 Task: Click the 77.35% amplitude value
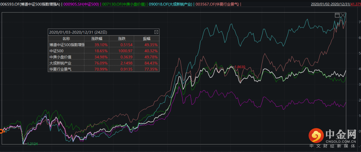(x=151, y=69)
